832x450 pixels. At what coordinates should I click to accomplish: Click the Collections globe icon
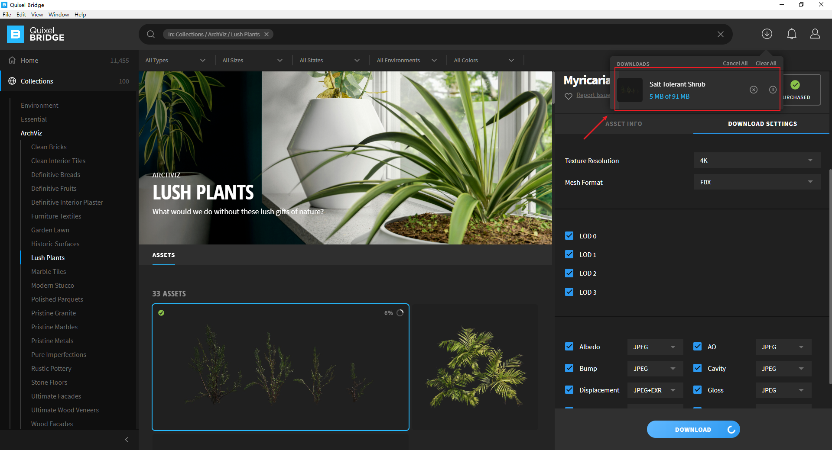[x=12, y=81]
